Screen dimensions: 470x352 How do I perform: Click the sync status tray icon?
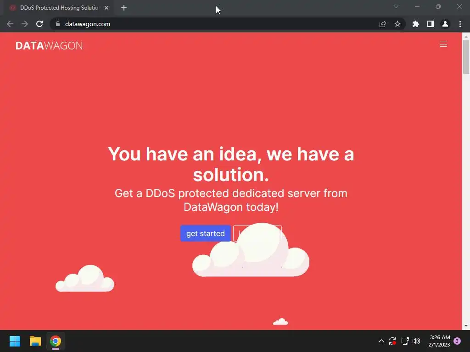tap(392, 341)
